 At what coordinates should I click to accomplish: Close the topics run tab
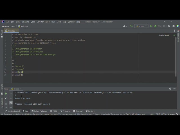[21, 89]
